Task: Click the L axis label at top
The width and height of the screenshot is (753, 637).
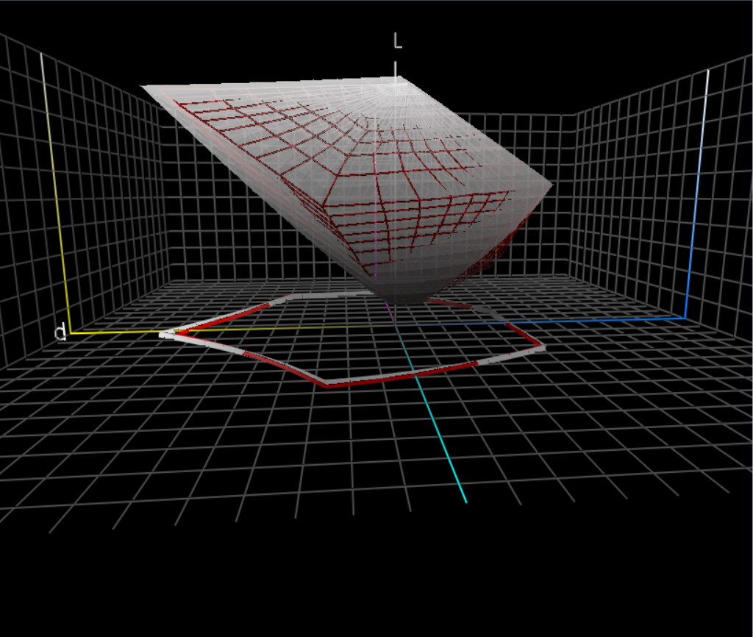Action: [397, 41]
